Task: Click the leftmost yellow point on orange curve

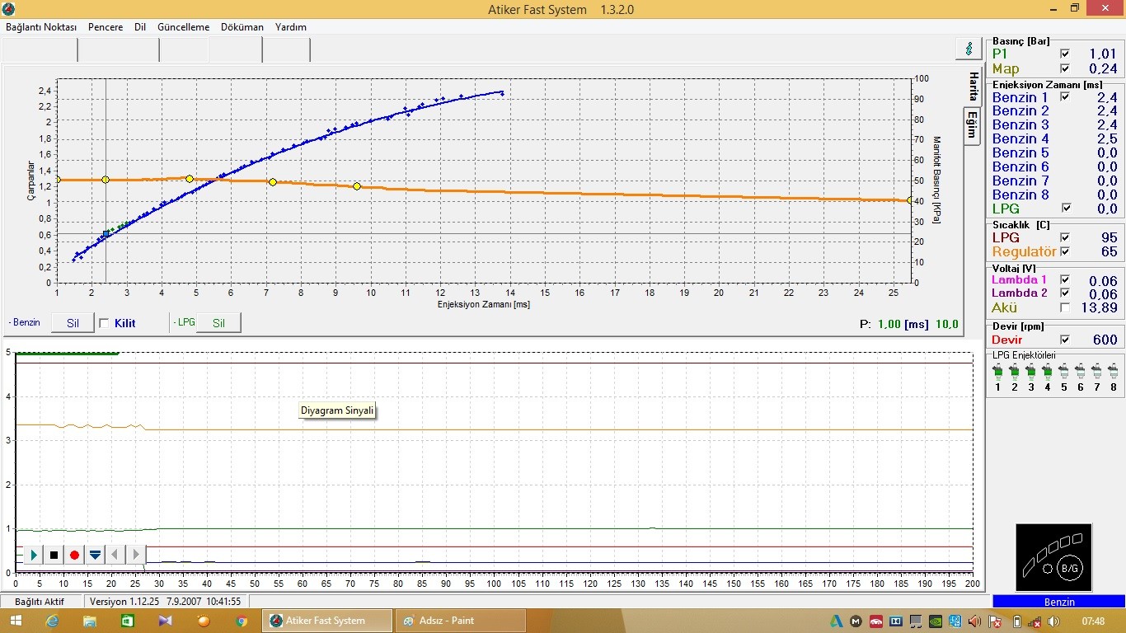Action: click(x=57, y=180)
